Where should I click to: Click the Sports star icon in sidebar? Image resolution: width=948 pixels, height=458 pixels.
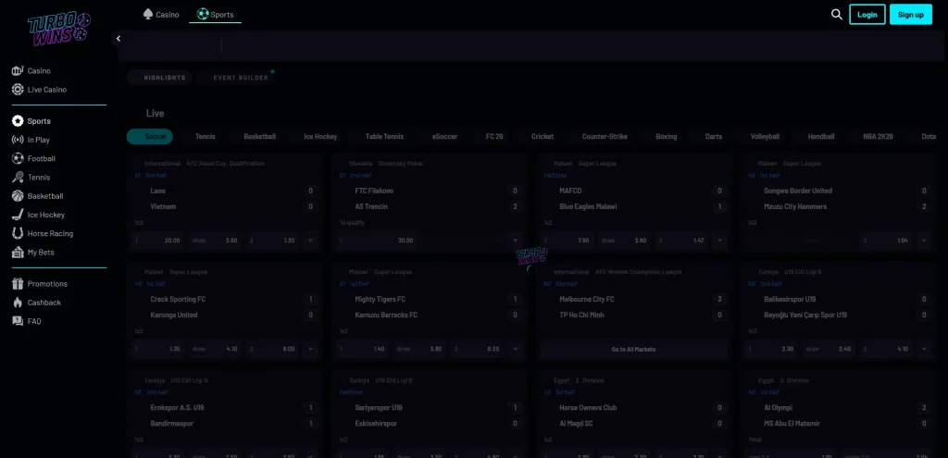18,121
